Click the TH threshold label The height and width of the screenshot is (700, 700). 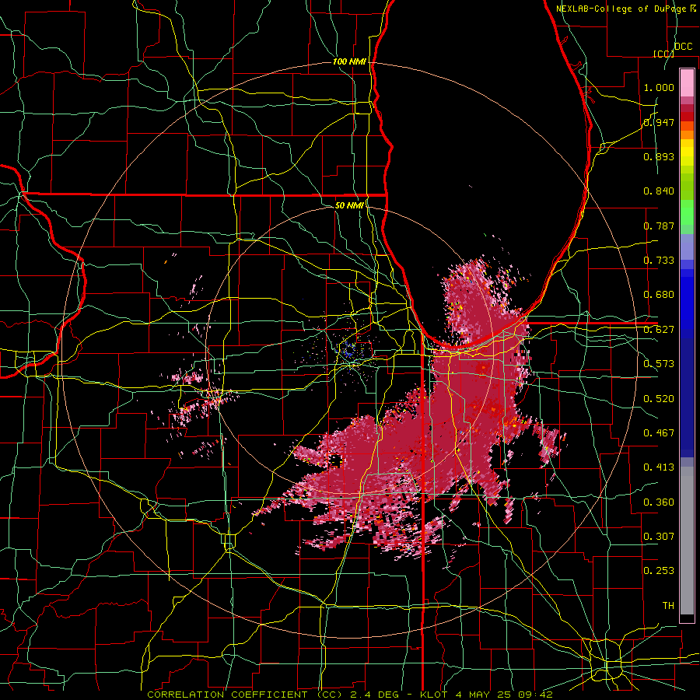pyautogui.click(x=668, y=606)
